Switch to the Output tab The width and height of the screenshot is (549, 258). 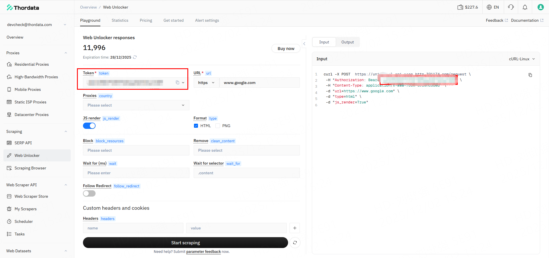pos(347,42)
